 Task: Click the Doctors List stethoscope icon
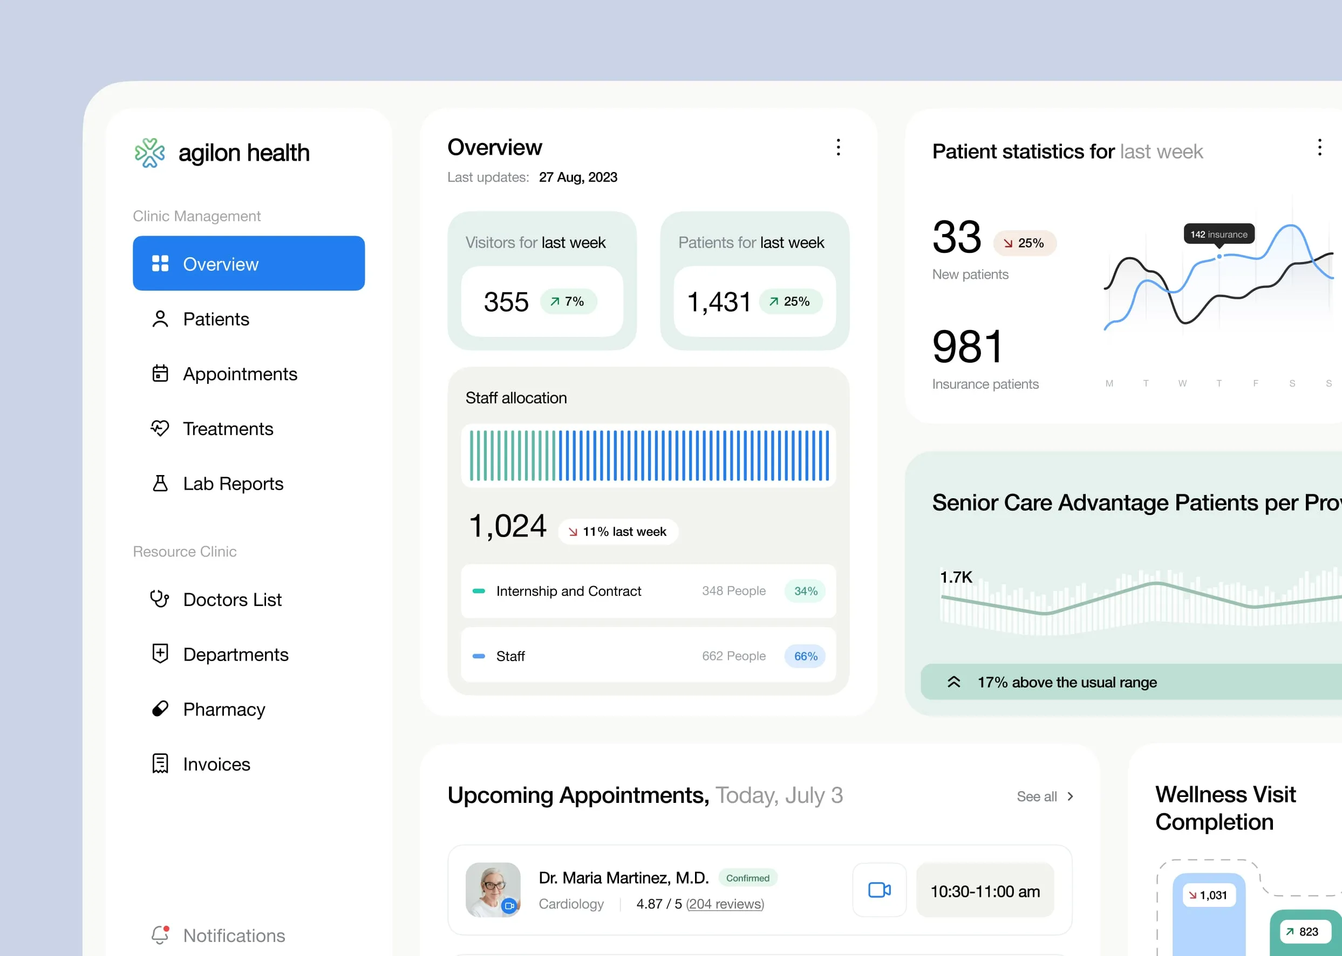(x=160, y=599)
